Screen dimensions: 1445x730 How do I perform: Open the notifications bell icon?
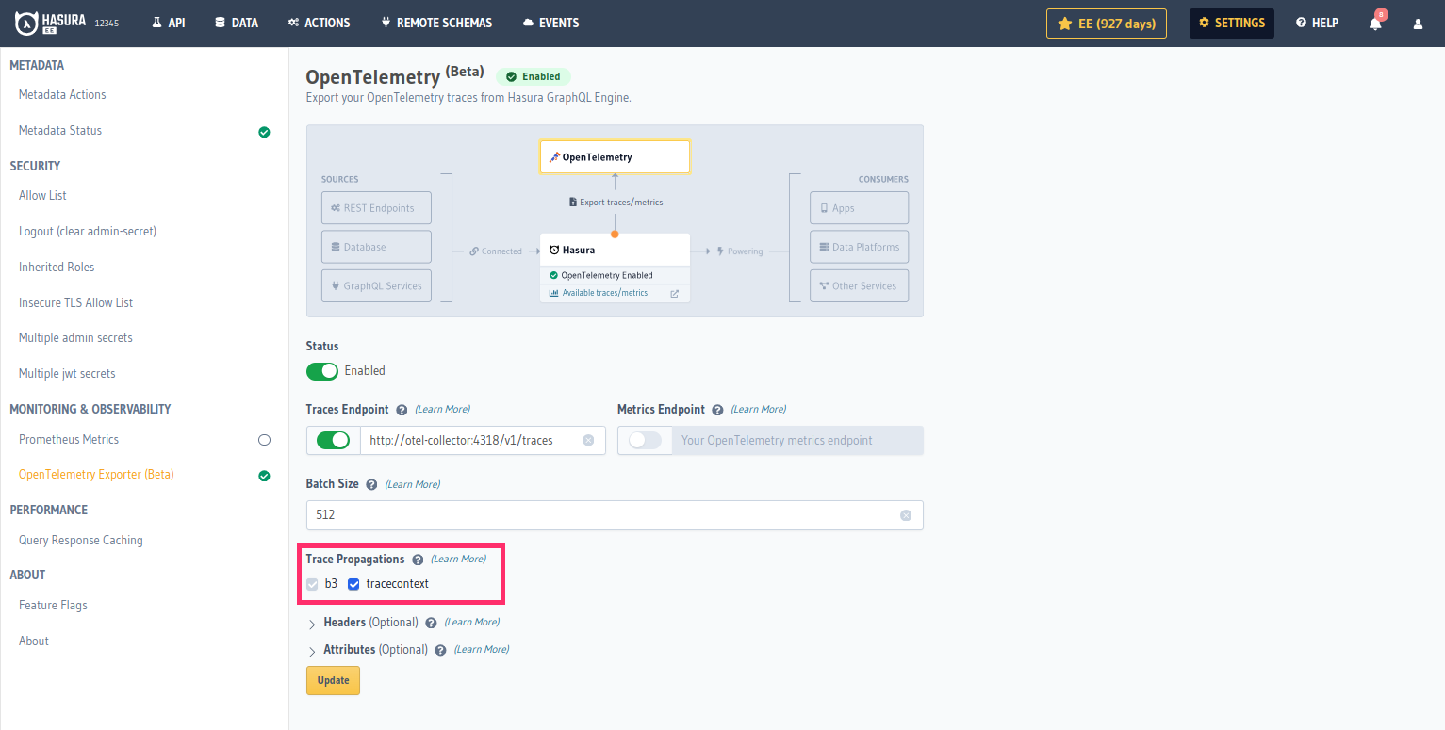(1375, 23)
